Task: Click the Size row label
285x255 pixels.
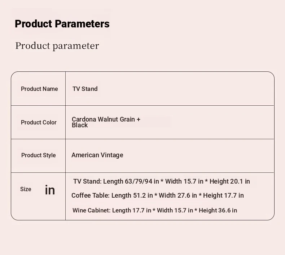Action: click(26, 189)
